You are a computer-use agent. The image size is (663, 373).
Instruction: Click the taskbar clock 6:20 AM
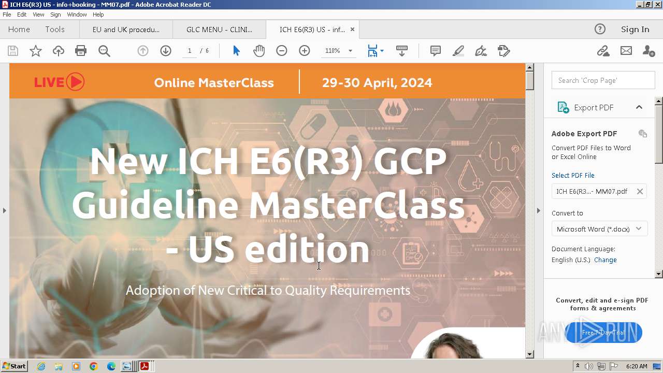click(x=637, y=366)
